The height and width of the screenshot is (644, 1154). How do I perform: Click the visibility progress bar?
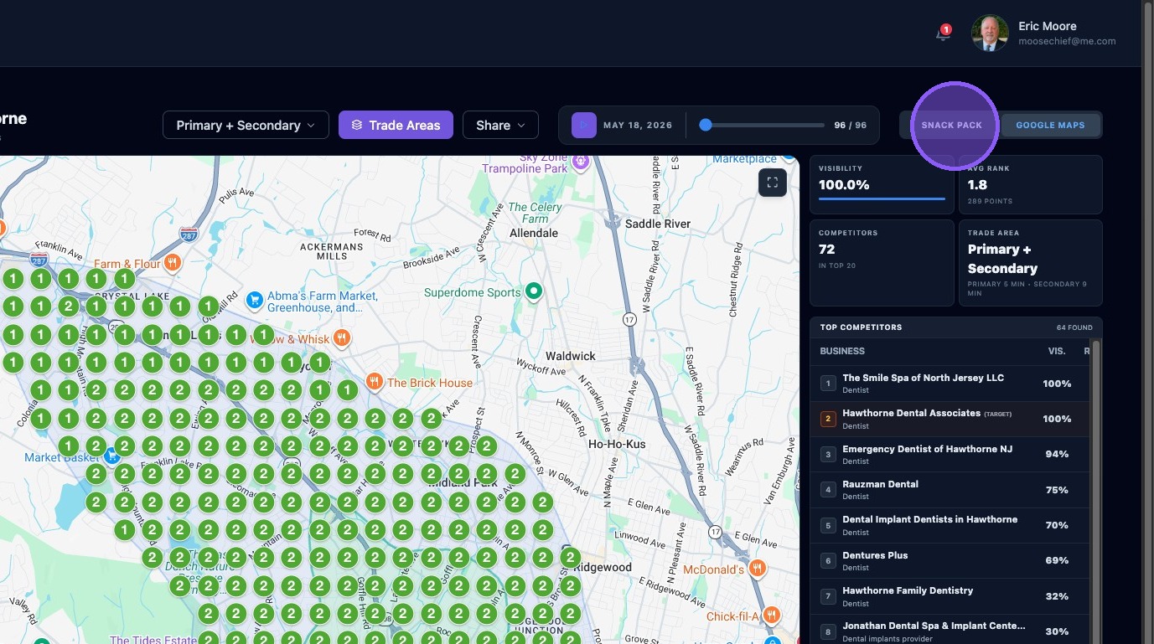click(882, 198)
